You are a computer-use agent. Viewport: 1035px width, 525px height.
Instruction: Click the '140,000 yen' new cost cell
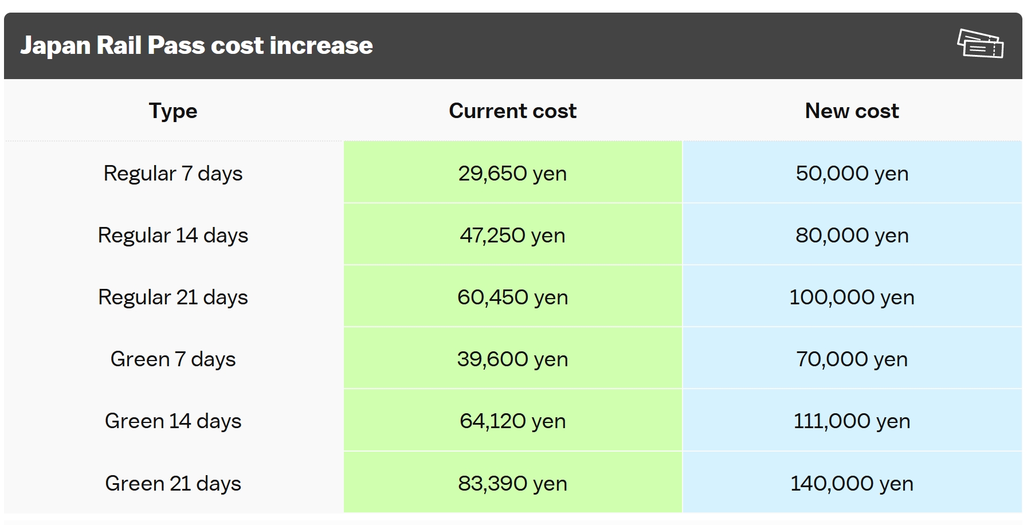point(852,483)
